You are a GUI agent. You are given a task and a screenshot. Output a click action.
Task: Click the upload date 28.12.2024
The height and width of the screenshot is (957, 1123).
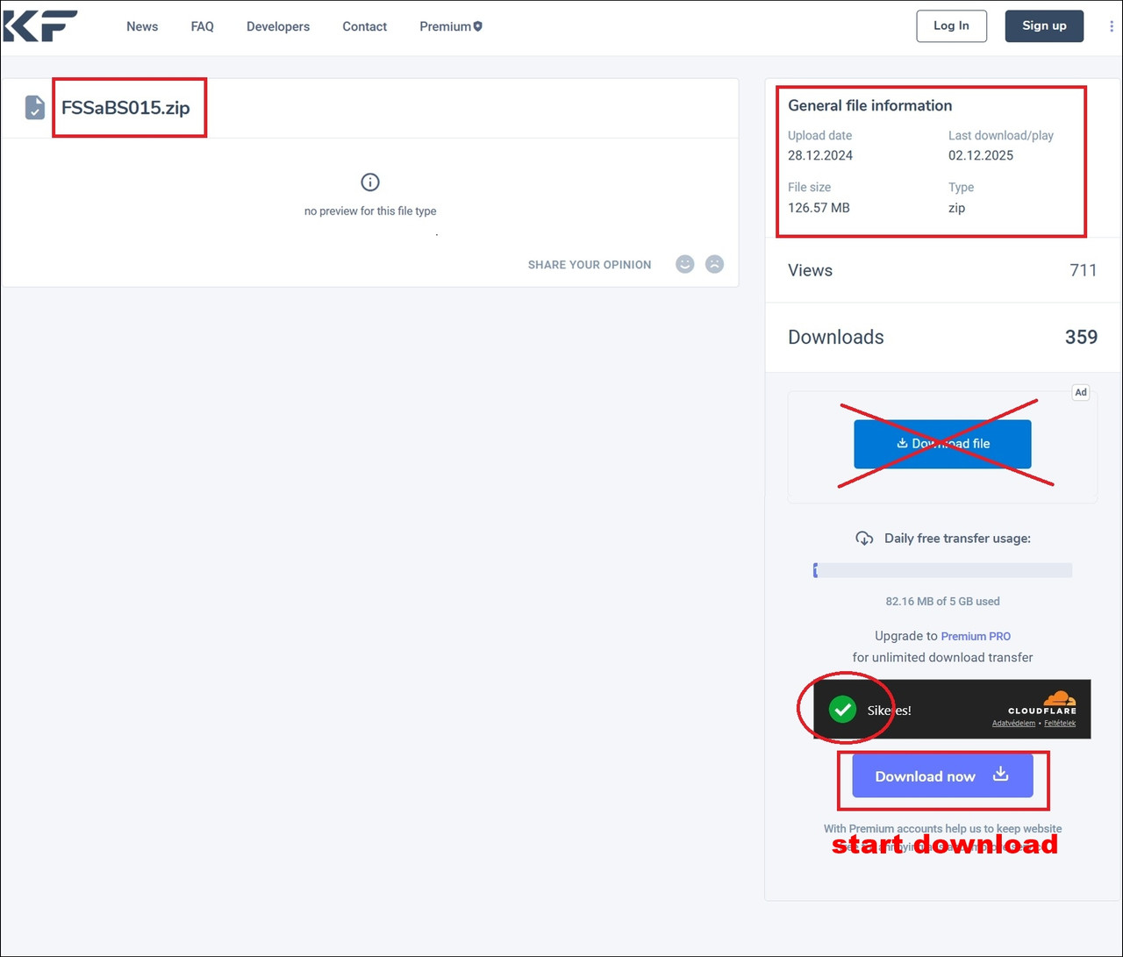(820, 155)
